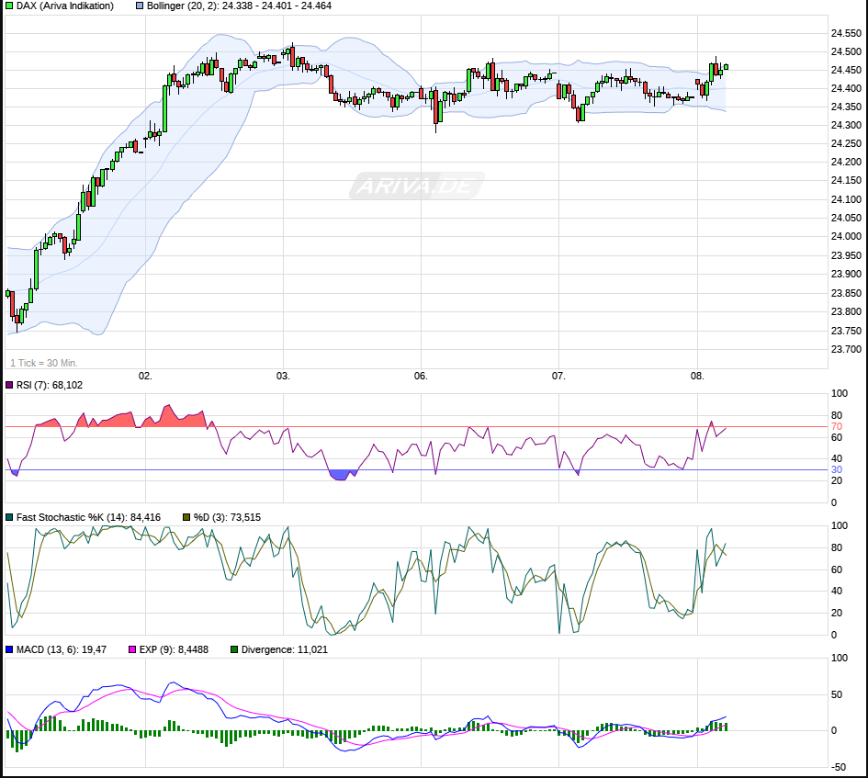Click the '02.' date axis label
Screen dimensions: 868x778
pyautogui.click(x=145, y=377)
